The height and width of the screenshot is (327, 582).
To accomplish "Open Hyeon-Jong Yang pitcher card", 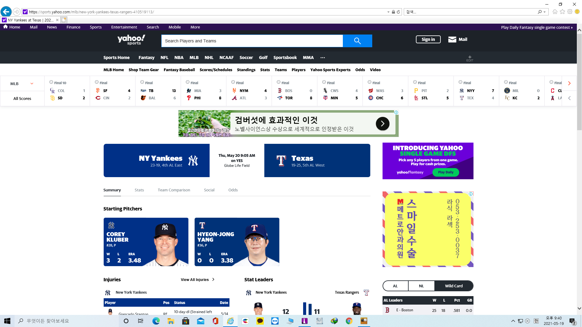I will [237, 242].
